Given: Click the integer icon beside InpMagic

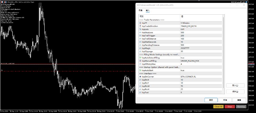Looking at the screenshot, I should (140, 48).
